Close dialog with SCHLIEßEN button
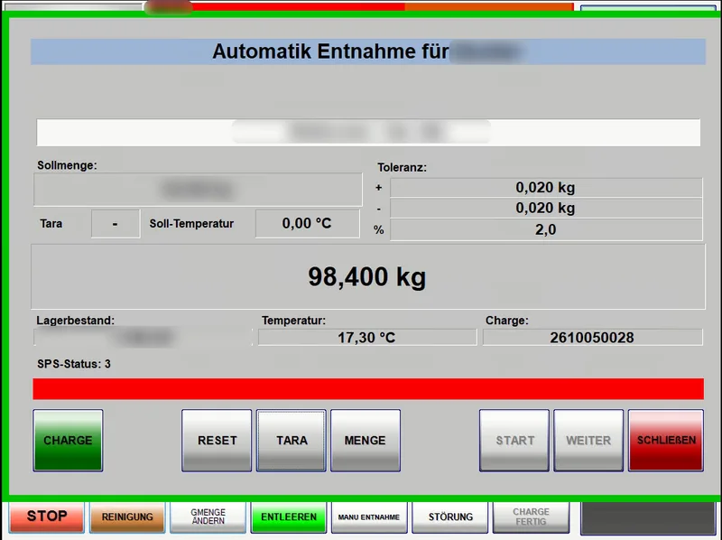The width and height of the screenshot is (722, 540). coord(666,440)
